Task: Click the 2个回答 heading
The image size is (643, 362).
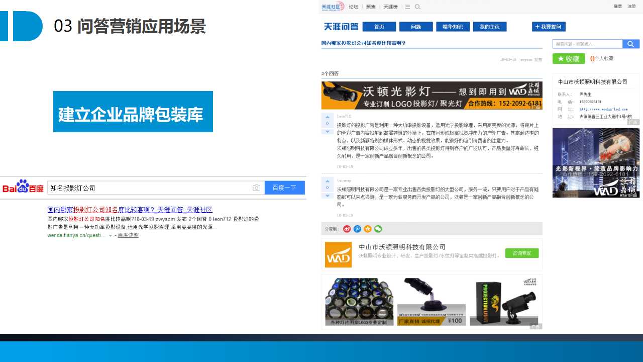Action: pos(330,73)
